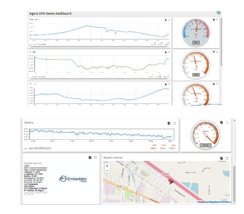Expand the Pressure chart to fullscreen
The height and width of the screenshot is (214, 244).
coord(169,84)
